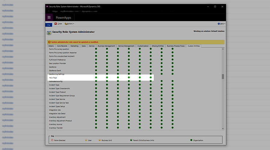270x150 pixels.
Task: Click the Fulfilment Preference entity name
Action: (57, 60)
